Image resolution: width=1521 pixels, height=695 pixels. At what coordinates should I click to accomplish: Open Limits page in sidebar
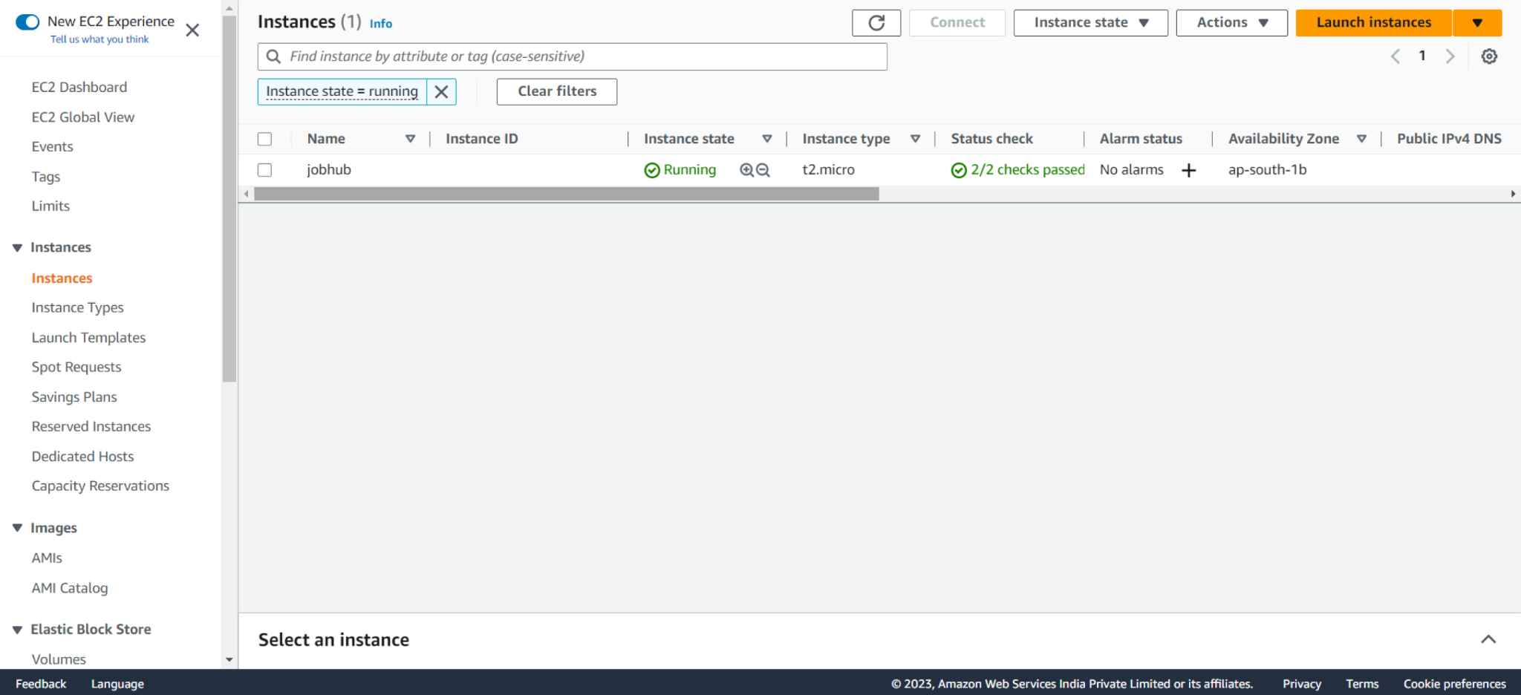point(51,206)
